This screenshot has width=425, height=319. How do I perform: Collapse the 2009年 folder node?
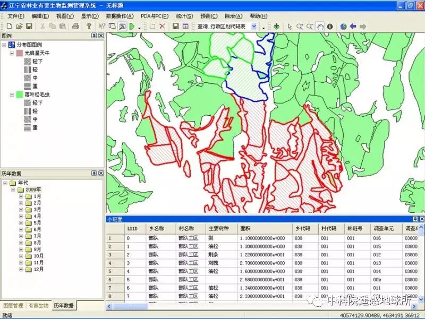point(13,189)
